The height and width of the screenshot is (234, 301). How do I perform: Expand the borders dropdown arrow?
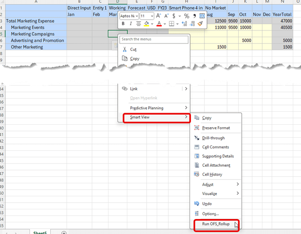click(178, 24)
